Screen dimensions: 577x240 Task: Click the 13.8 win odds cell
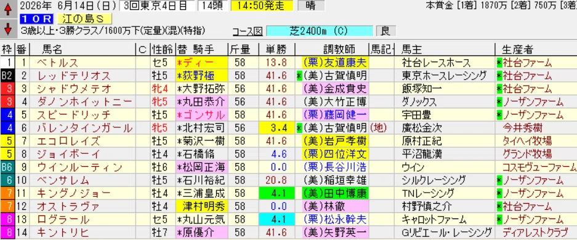[x=276, y=63]
